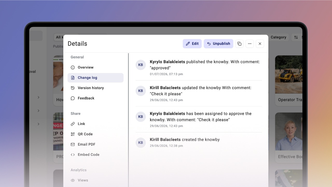Open the Embed Code option
This screenshot has width=332, height=187.
[95, 155]
